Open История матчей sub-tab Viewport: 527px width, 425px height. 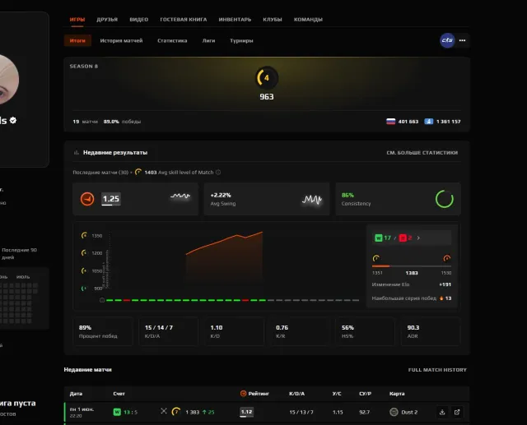click(121, 40)
